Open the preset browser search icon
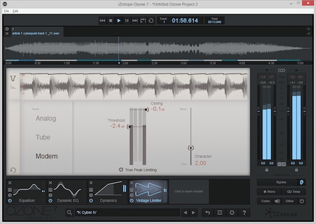The image size is (316, 224). [70, 213]
